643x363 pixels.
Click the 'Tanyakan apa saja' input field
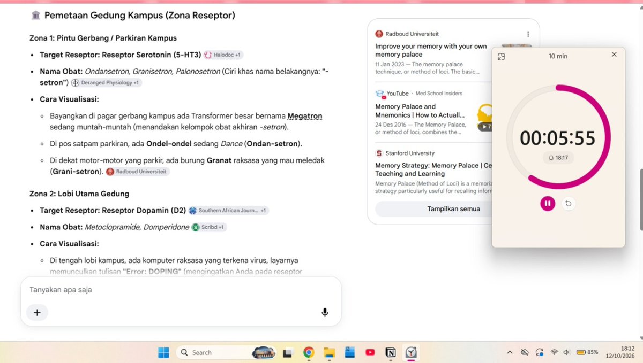point(181,290)
